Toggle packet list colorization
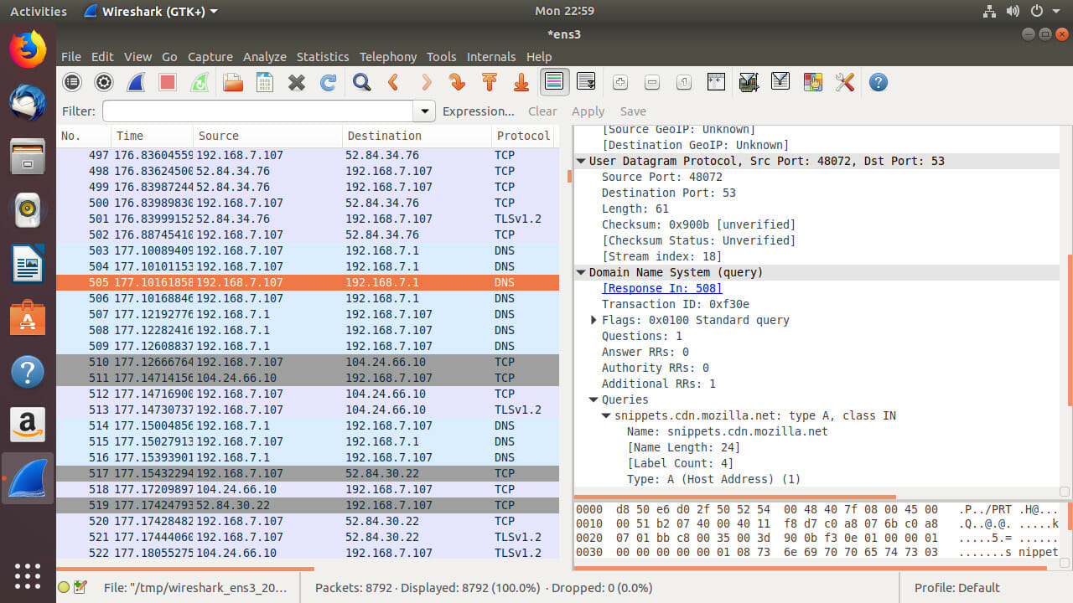The width and height of the screenshot is (1073, 603). point(553,82)
